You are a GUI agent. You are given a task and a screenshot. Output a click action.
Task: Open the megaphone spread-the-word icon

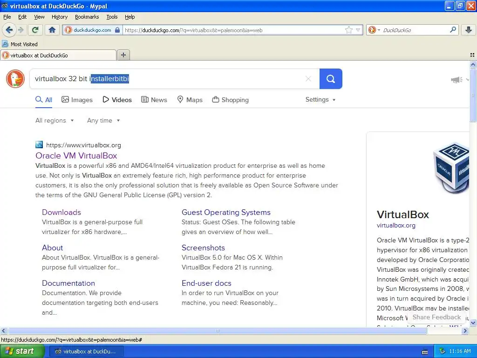[457, 80]
